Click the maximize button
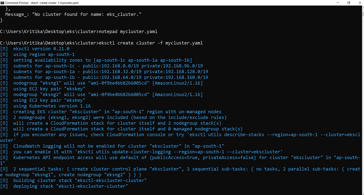Viewport: 364px width, 195px height. pyautogui.click(x=348, y=3)
